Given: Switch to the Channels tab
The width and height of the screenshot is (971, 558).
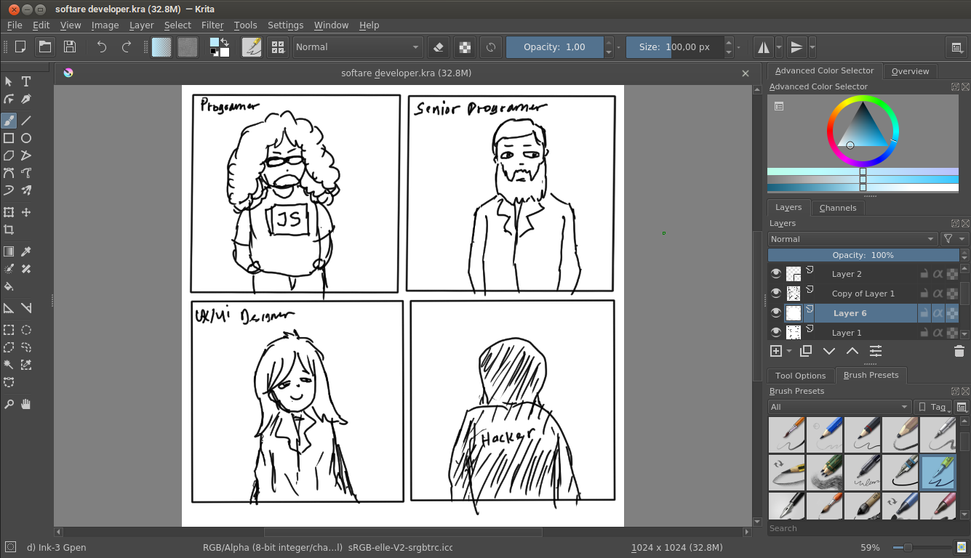Looking at the screenshot, I should 837,208.
